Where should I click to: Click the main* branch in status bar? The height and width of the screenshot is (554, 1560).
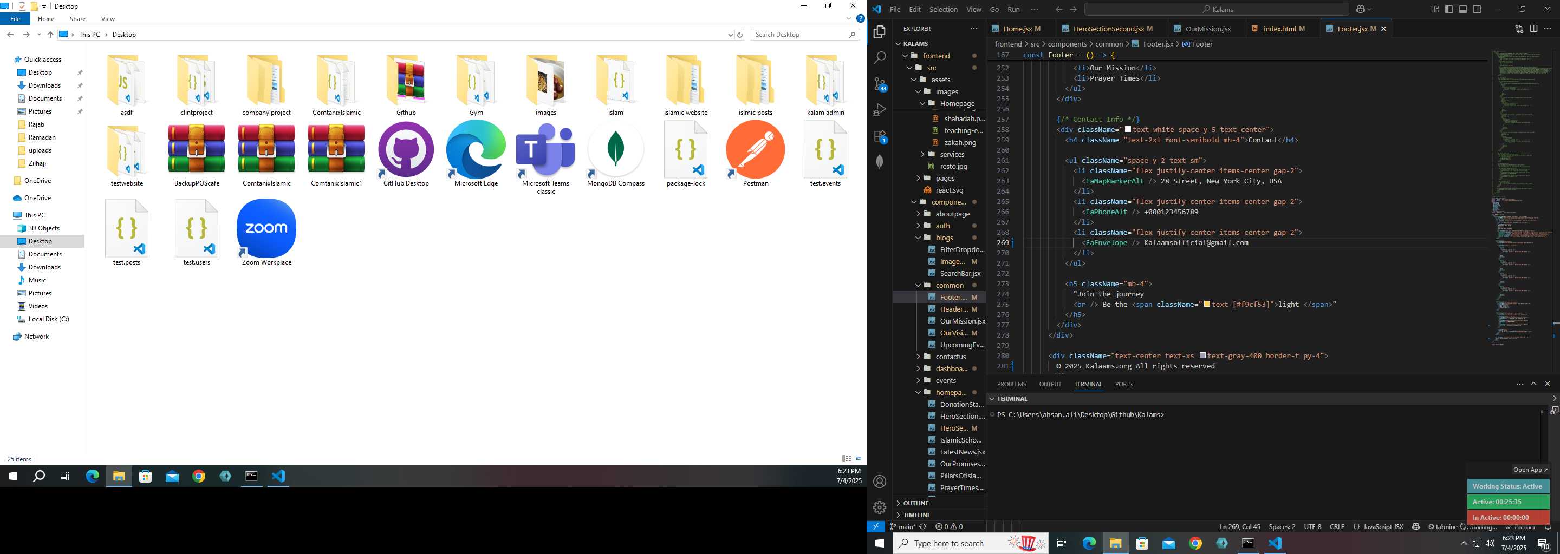902,527
